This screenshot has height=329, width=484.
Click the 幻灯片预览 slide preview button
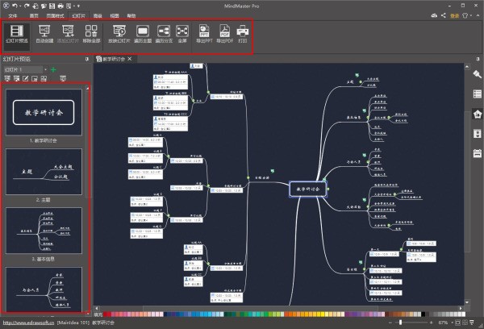18,34
